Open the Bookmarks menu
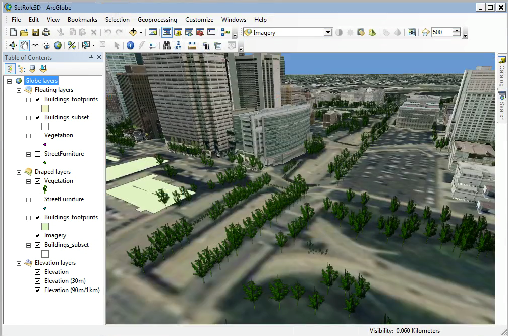508x336 pixels. pos(82,19)
